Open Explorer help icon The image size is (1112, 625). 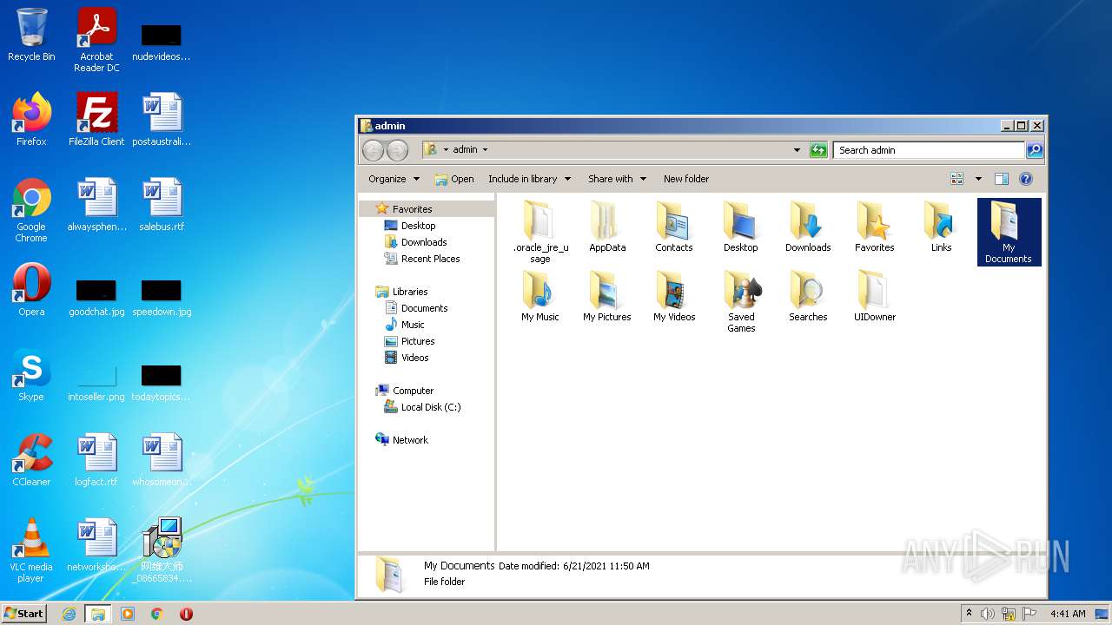coord(1025,179)
